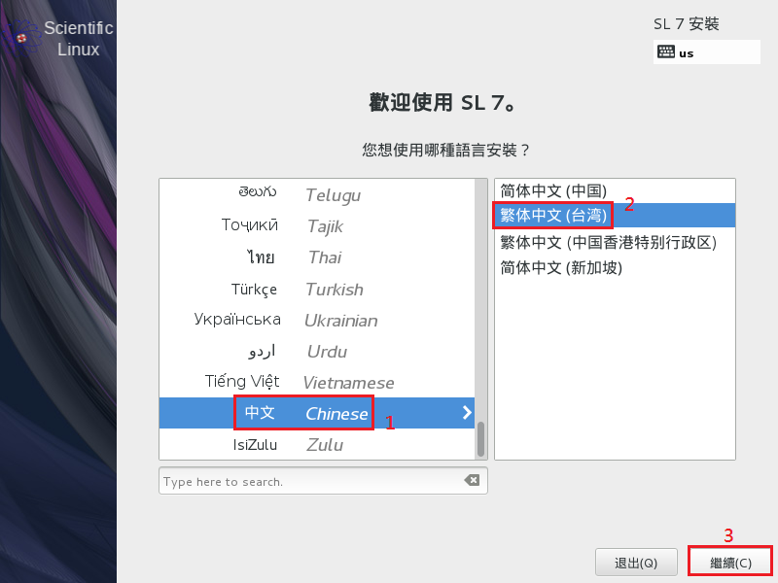Select Telugu from the language list

coord(317,194)
